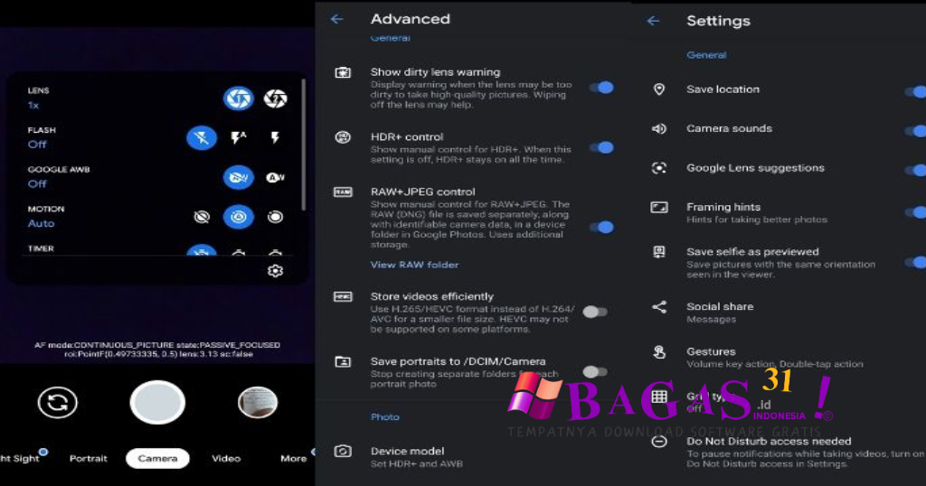926x486 pixels.
Task: Set flash to Auto icon
Action: click(239, 138)
